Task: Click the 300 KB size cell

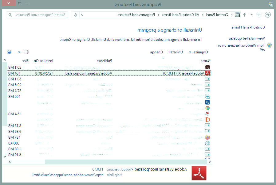Action: (x=14, y=143)
